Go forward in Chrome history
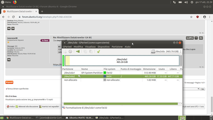This screenshot has height=120, width=213. click(x=8, y=17)
